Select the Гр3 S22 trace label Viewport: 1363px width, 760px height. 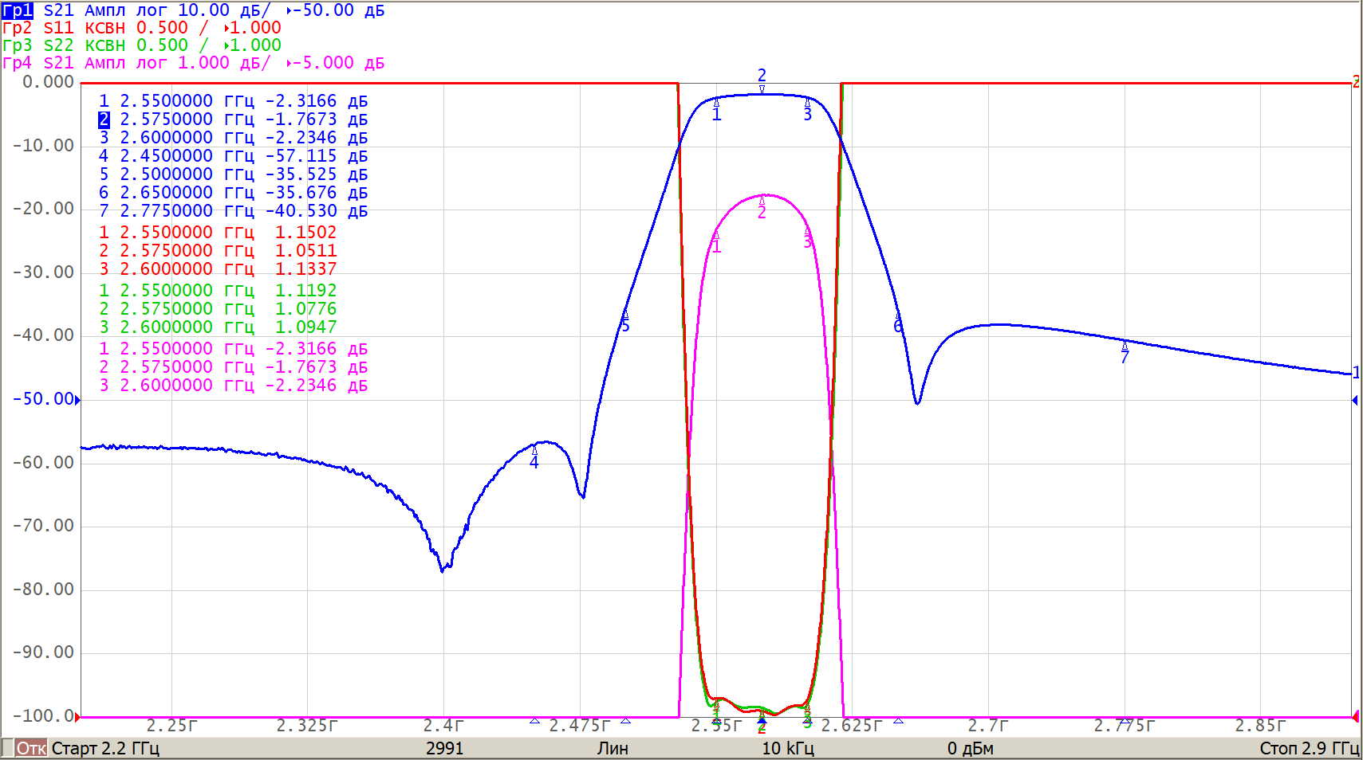38,45
